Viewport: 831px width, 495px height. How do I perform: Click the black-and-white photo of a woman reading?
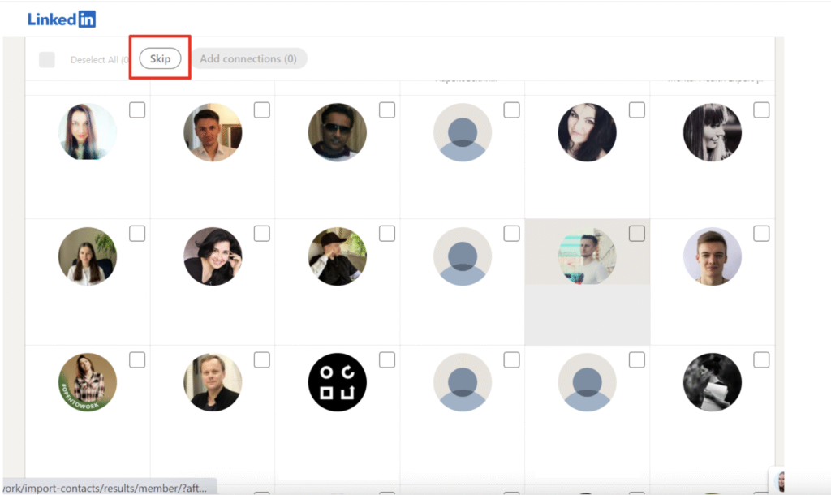point(713,382)
